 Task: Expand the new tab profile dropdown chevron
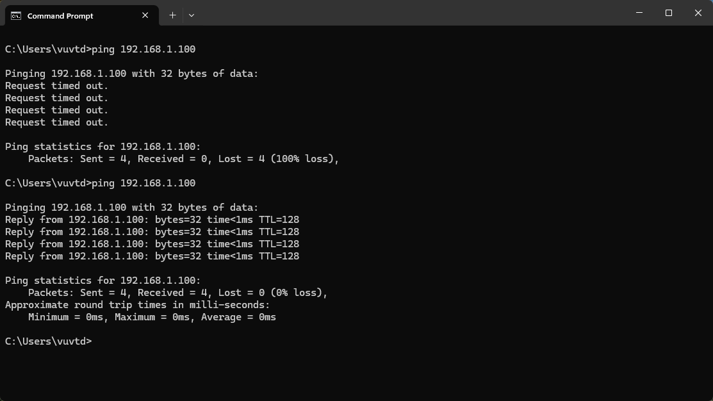pos(192,15)
